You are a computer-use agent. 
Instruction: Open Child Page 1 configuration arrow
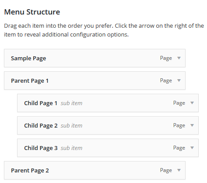[x=192, y=103]
